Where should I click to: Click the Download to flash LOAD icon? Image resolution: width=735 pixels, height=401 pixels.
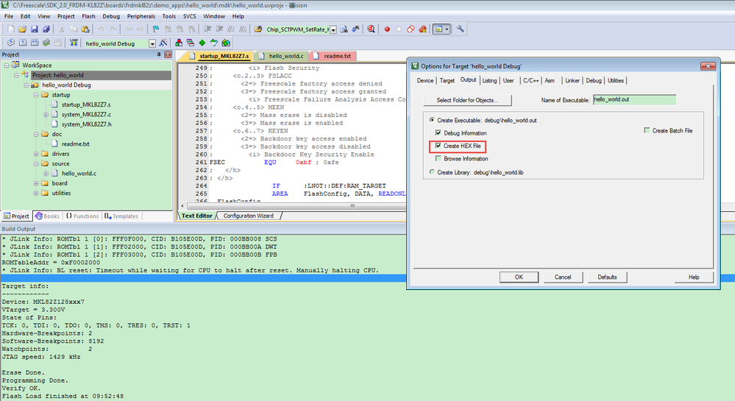74,43
